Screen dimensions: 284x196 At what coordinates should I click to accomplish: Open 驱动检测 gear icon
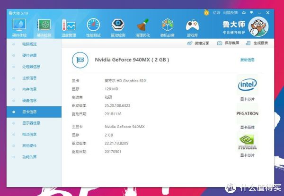click(118, 25)
